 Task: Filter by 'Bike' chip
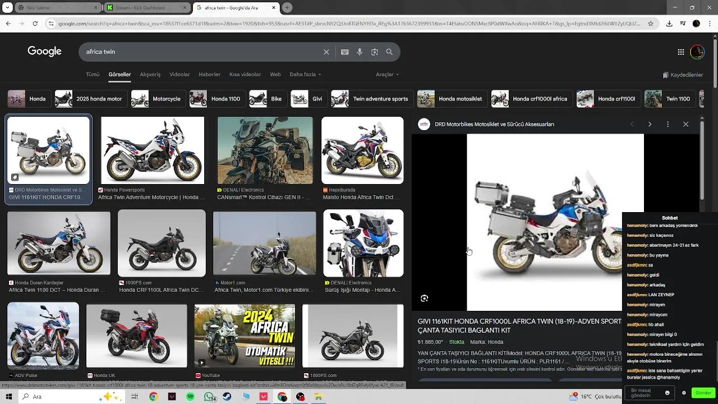pos(268,99)
